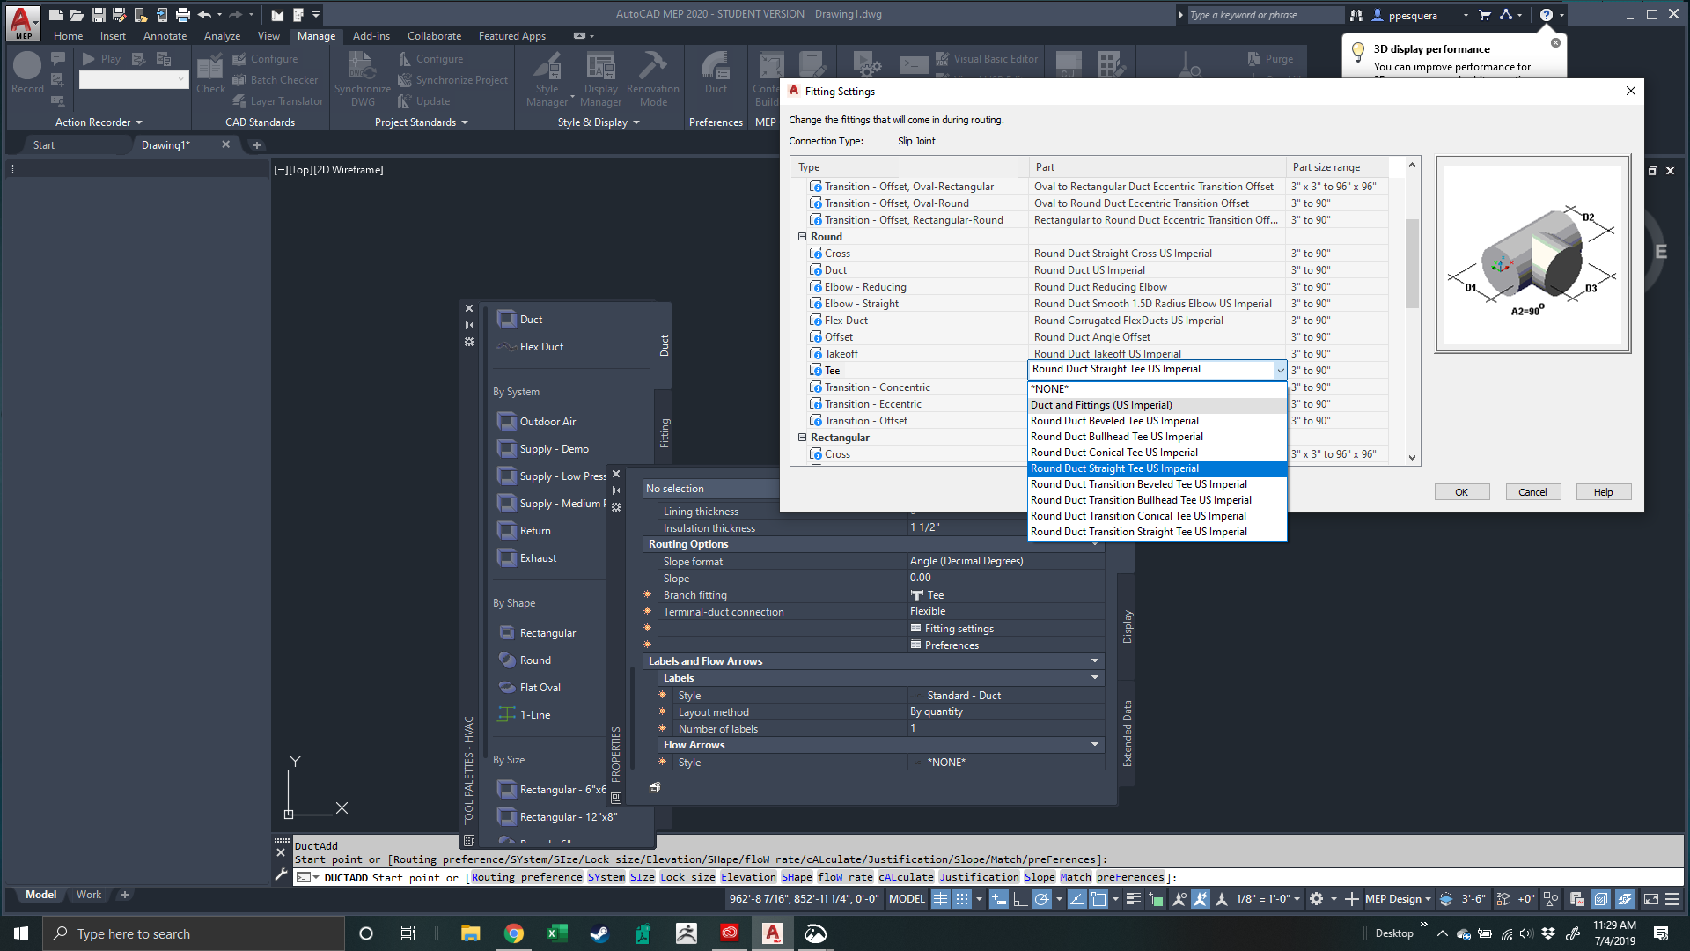Select the 1-Line duct tool
Viewport: 1690px width, 951px height.
pyautogui.click(x=524, y=714)
